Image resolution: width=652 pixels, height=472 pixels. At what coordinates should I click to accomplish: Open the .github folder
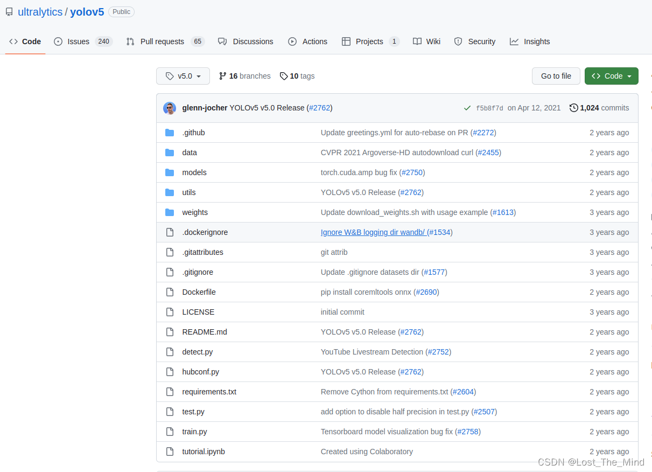coord(194,133)
